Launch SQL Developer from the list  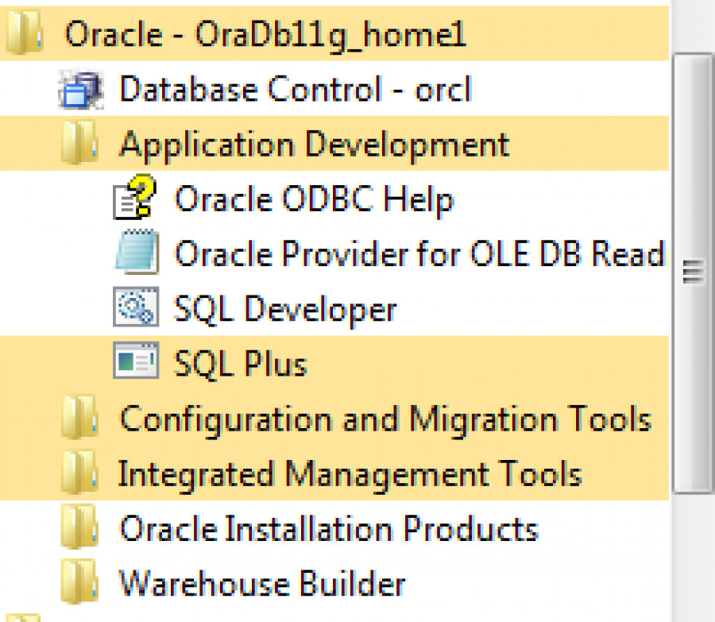click(285, 309)
